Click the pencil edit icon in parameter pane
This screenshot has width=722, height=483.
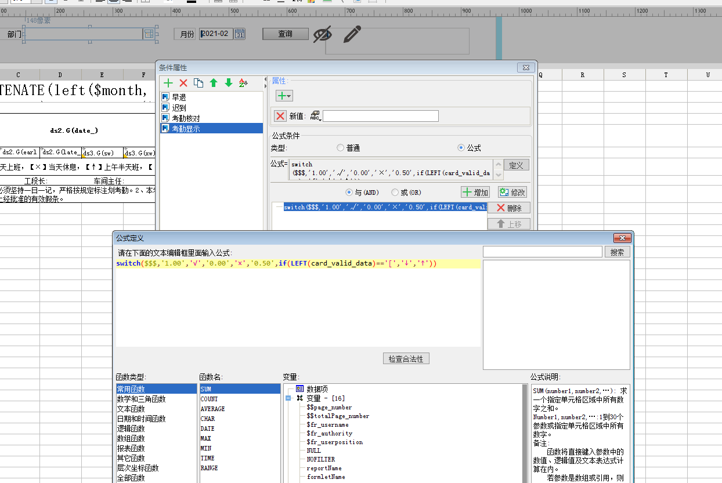coord(352,34)
